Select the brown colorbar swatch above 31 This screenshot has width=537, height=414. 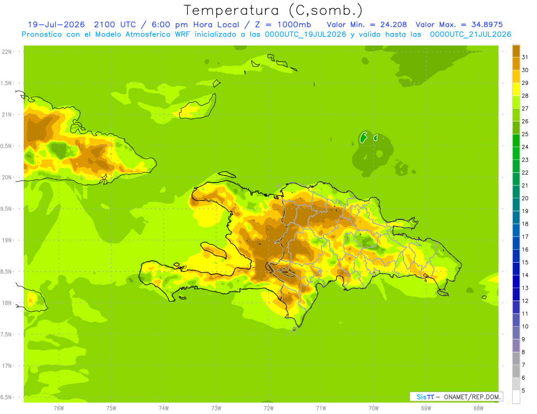tap(516, 51)
